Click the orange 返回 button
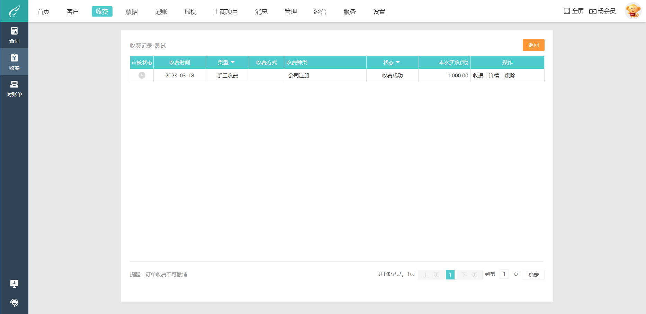This screenshot has width=646, height=314. [x=533, y=45]
